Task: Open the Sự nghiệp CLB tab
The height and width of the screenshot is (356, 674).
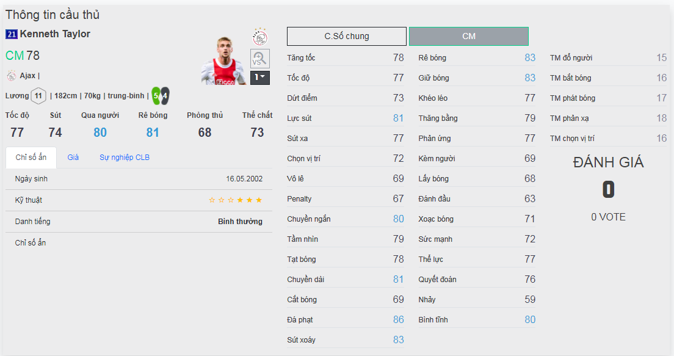Action: coord(125,158)
